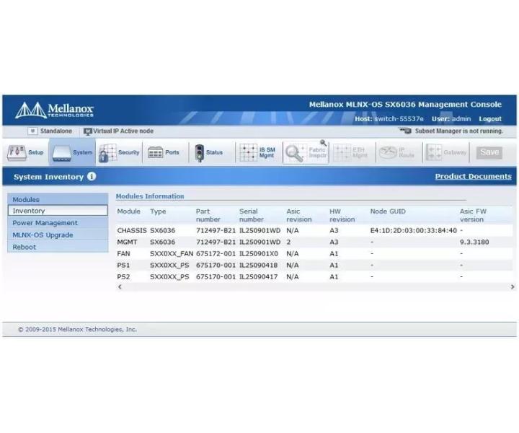Click the Node GUID column header

388,211
